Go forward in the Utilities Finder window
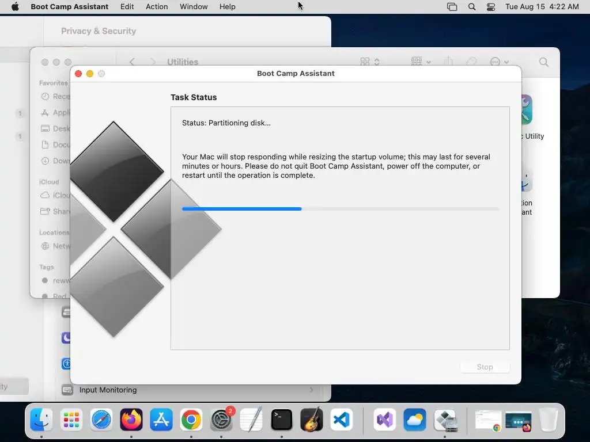This screenshot has width=590, height=442. pyautogui.click(x=153, y=62)
